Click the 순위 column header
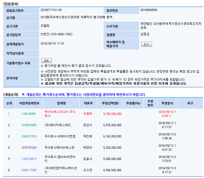Screen dimensions: 204x178 click(9, 103)
